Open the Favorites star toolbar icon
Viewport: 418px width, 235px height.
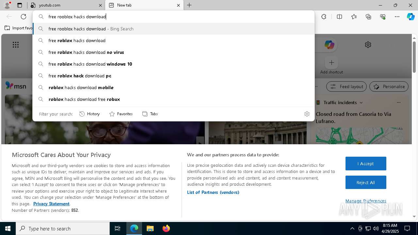coord(354,17)
